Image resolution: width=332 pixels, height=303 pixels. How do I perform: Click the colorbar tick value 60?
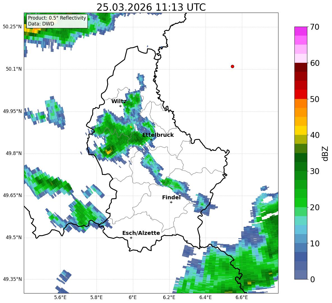click(314, 63)
